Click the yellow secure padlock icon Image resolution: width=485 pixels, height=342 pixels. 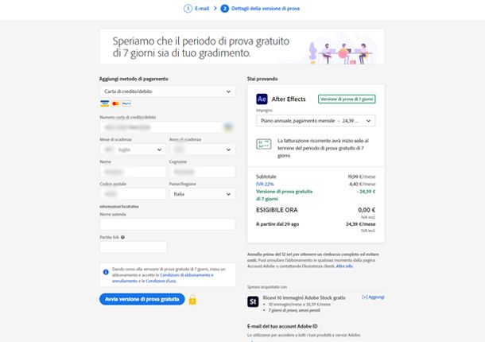192,300
